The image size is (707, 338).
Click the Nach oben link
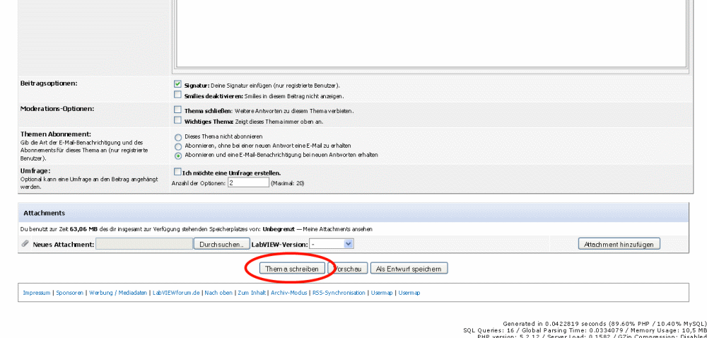tap(218, 293)
